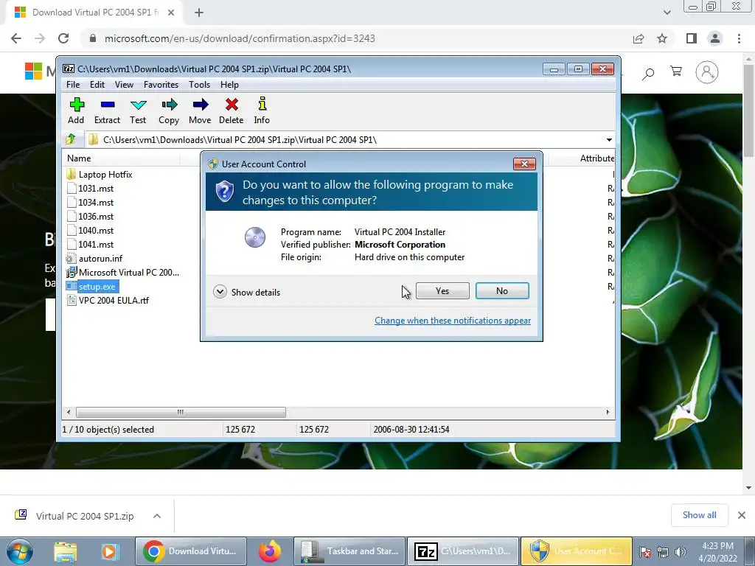Click the Add toolbar icon in 7-Zip
The image size is (755, 566).
tap(76, 111)
